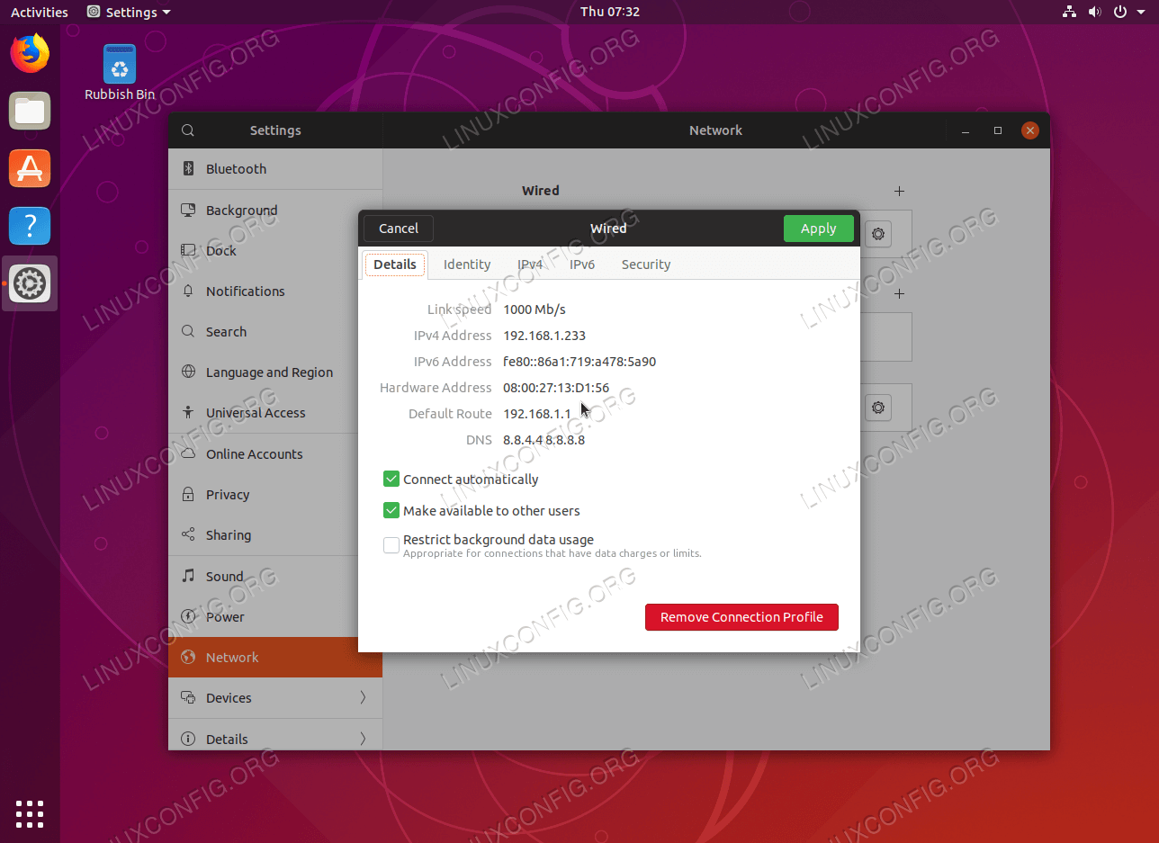Click Language and Region globe icon
Viewport: 1159px width, 843px height.
click(188, 372)
